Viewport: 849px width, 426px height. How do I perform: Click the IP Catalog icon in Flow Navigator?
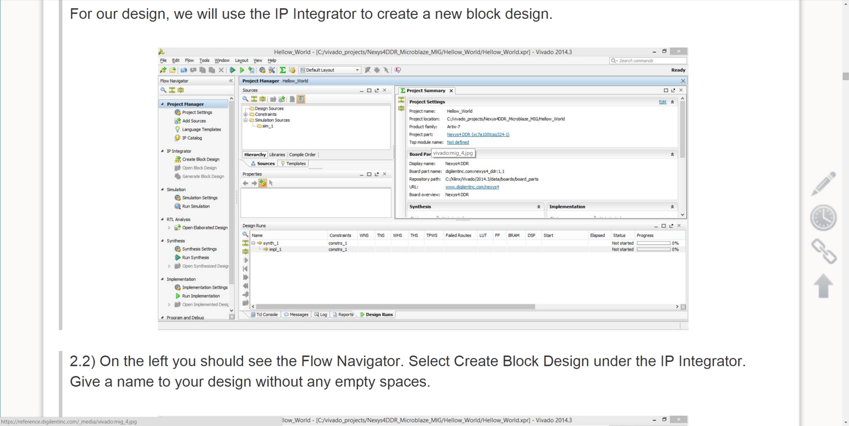coord(177,138)
